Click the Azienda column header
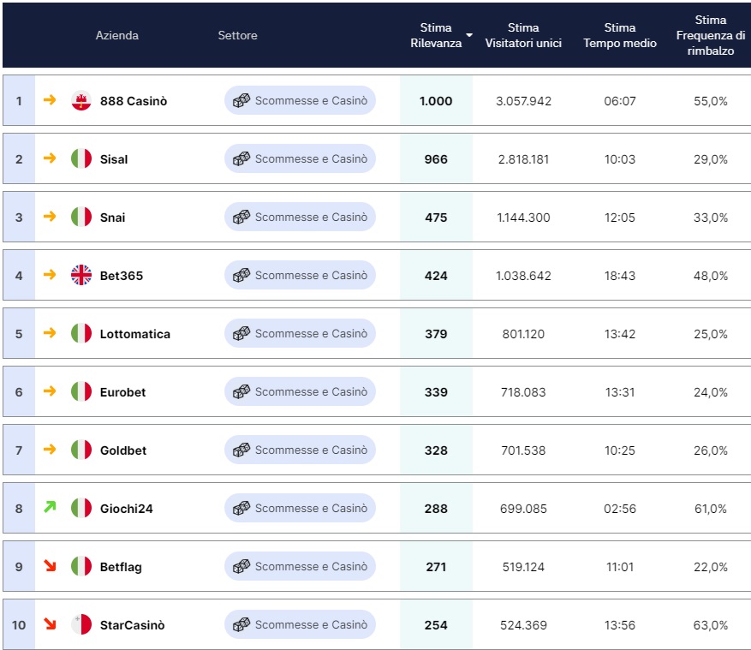 click(116, 35)
